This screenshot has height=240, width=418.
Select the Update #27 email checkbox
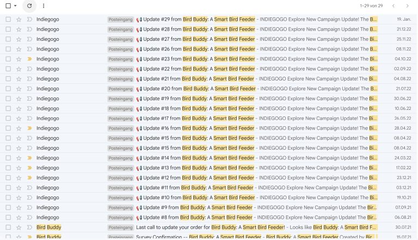[8, 39]
